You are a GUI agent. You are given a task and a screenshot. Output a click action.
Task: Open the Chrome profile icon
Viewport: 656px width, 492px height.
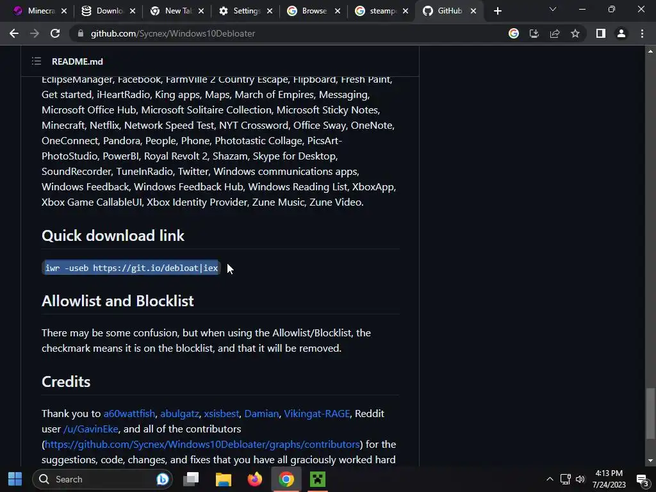[x=621, y=33]
